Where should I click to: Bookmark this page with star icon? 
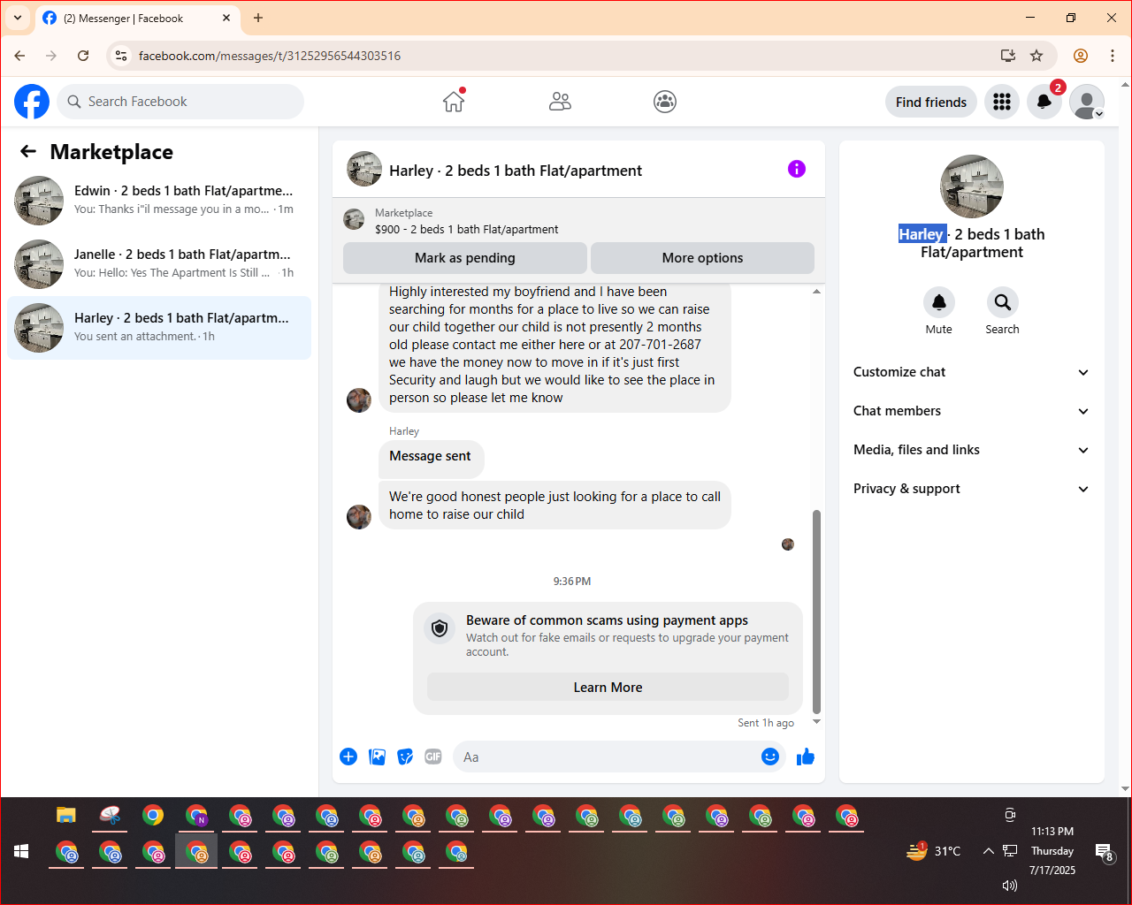click(x=1036, y=56)
